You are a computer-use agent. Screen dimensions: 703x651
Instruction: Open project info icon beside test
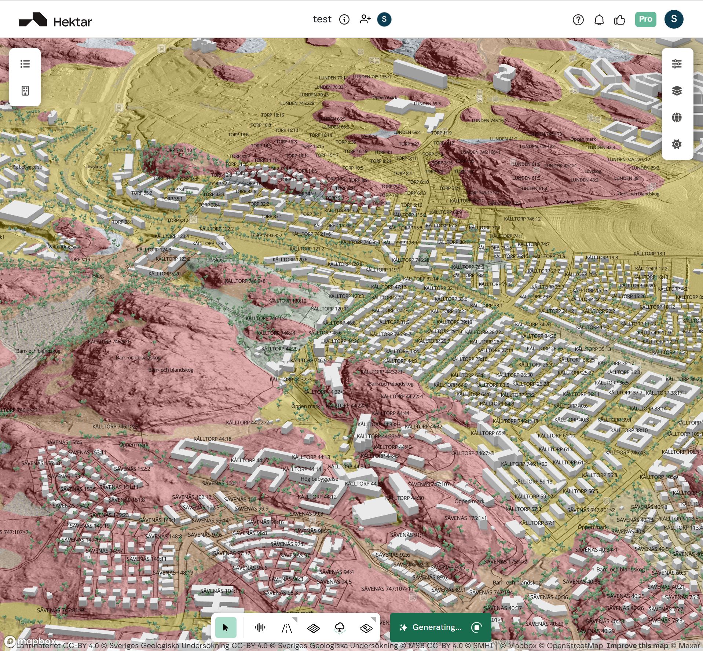tap(344, 19)
